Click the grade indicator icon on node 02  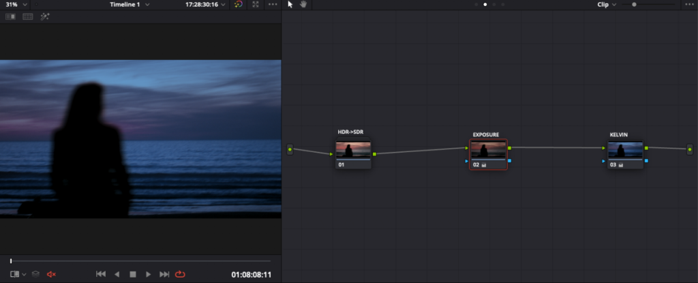484,165
